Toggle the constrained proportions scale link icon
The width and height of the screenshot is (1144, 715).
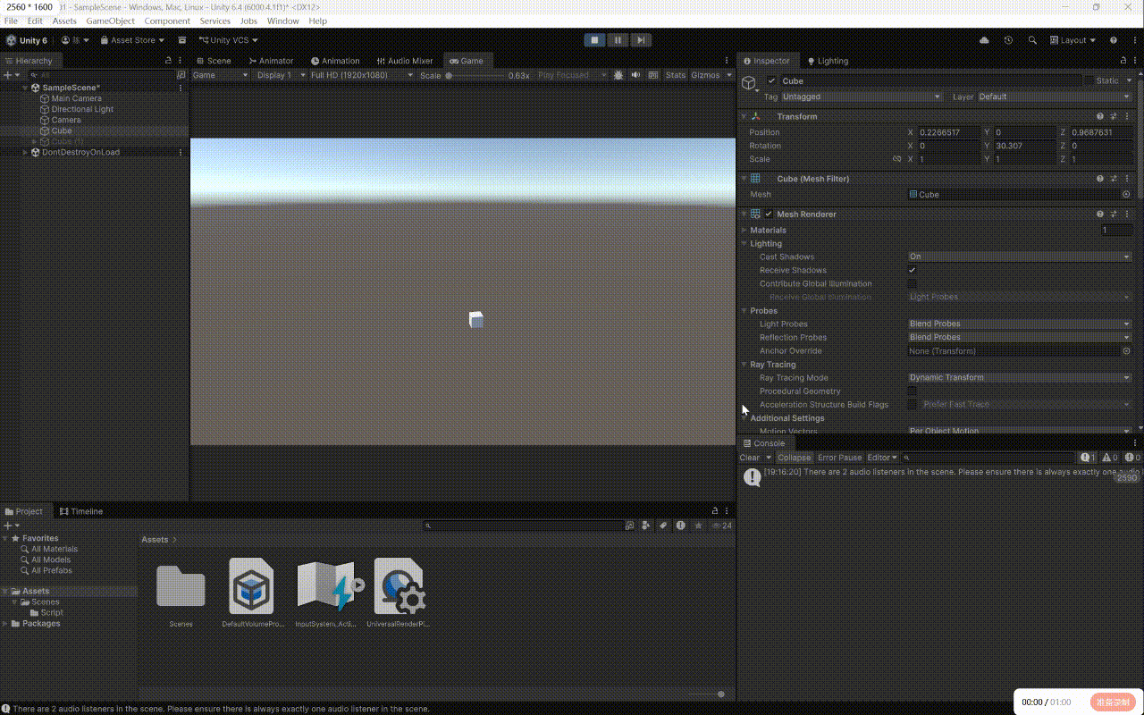click(x=896, y=159)
